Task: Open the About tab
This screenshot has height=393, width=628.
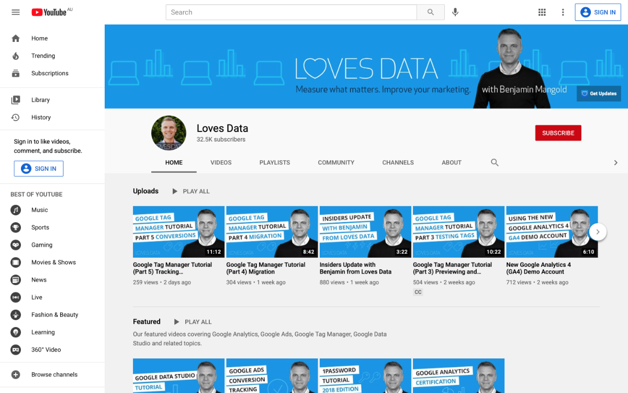Action: point(452,162)
